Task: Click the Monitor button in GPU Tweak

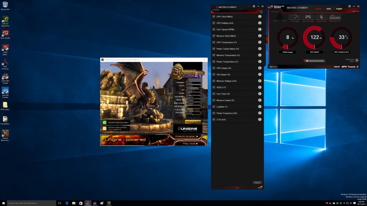Action: point(273,67)
